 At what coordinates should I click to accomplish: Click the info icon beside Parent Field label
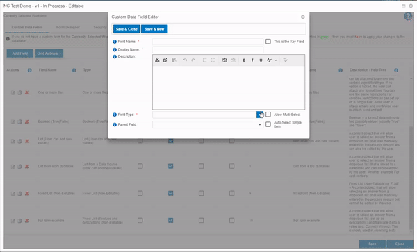115,124
